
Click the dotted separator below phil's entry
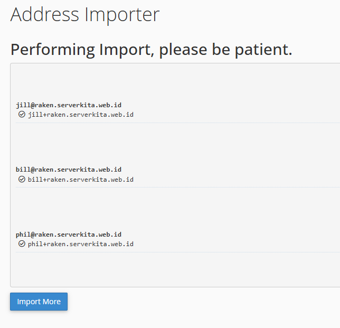[x=178, y=252]
